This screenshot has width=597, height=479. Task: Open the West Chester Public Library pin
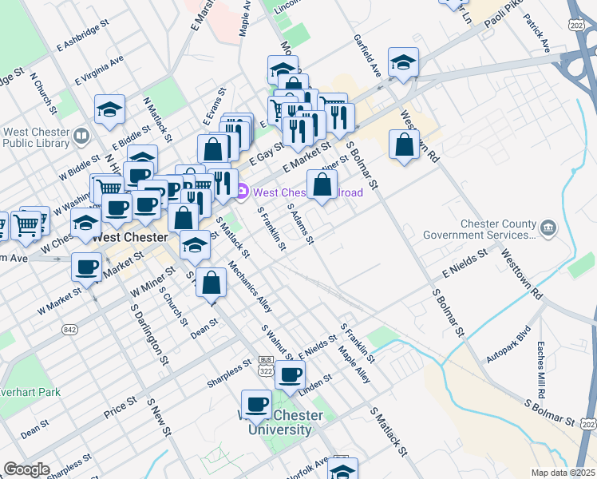[x=82, y=137]
